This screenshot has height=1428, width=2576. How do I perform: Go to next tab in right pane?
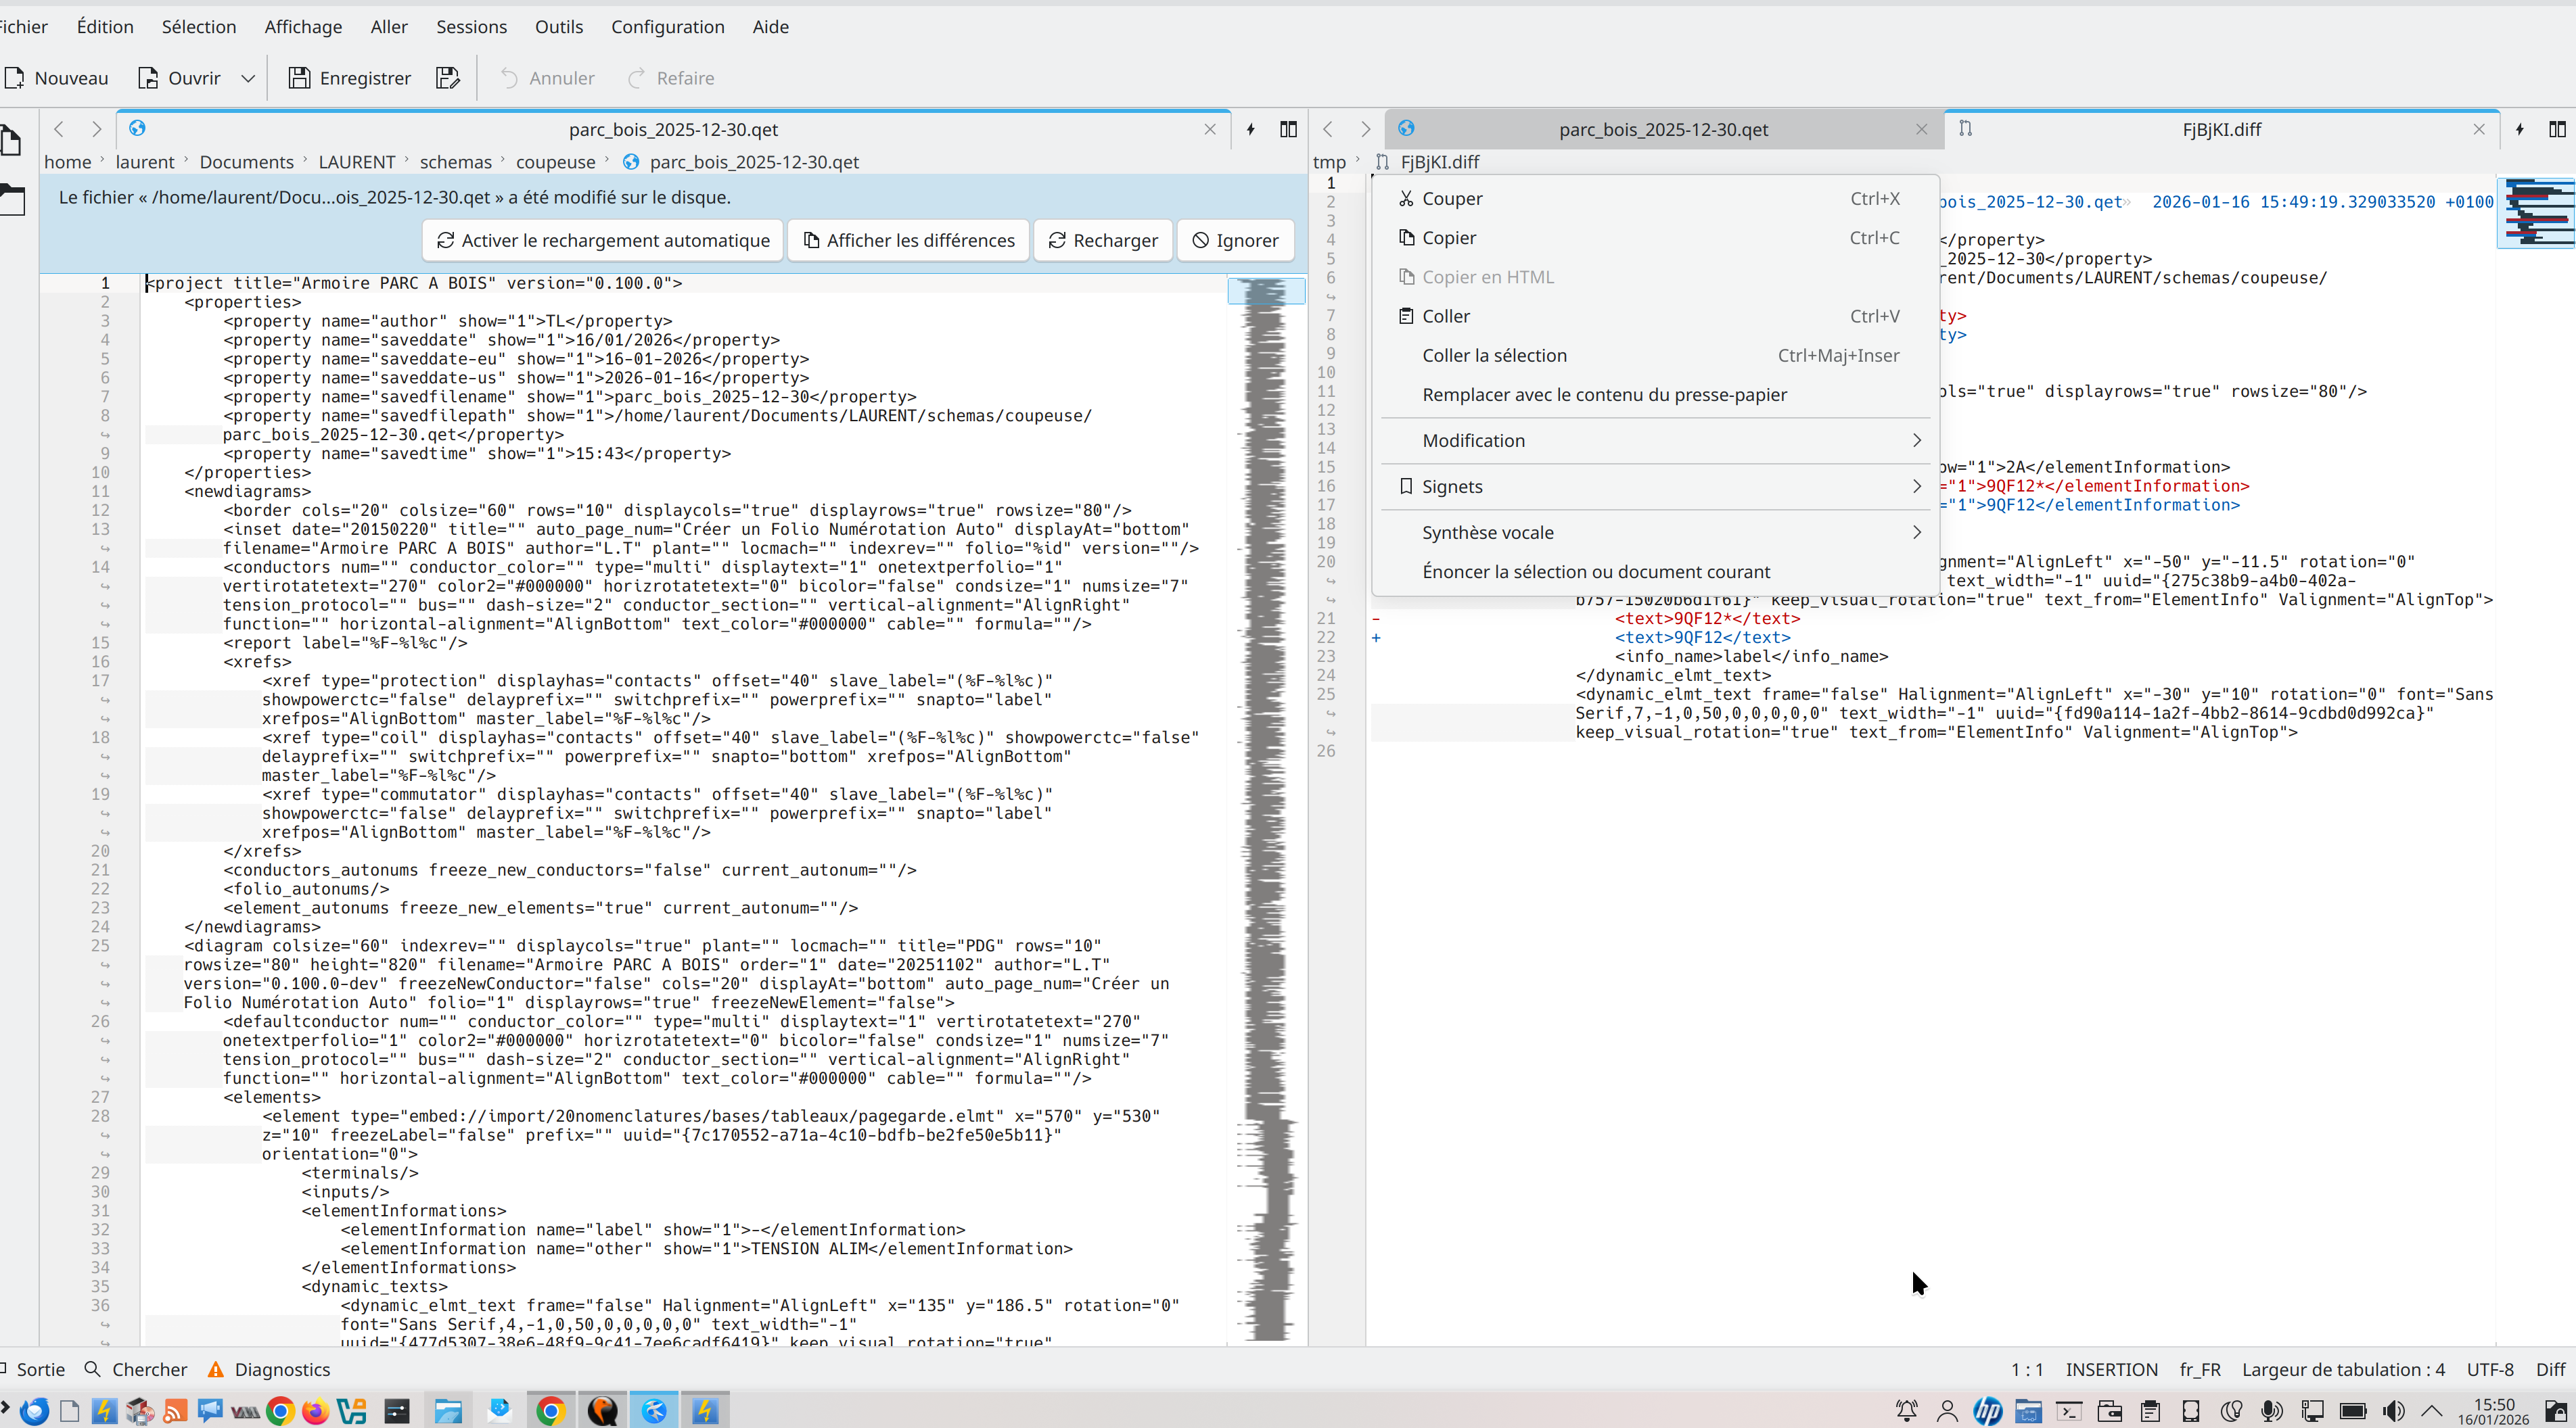coord(1365,129)
